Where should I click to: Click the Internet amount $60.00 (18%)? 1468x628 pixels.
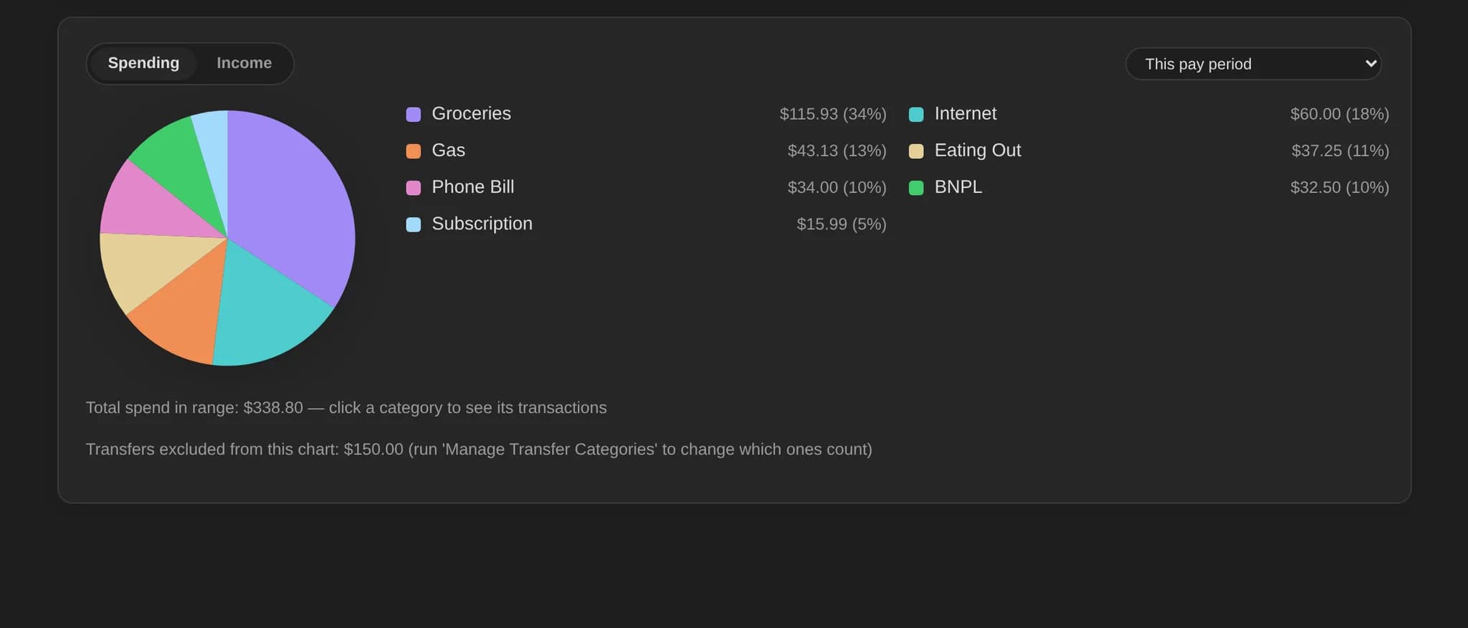(x=1340, y=114)
